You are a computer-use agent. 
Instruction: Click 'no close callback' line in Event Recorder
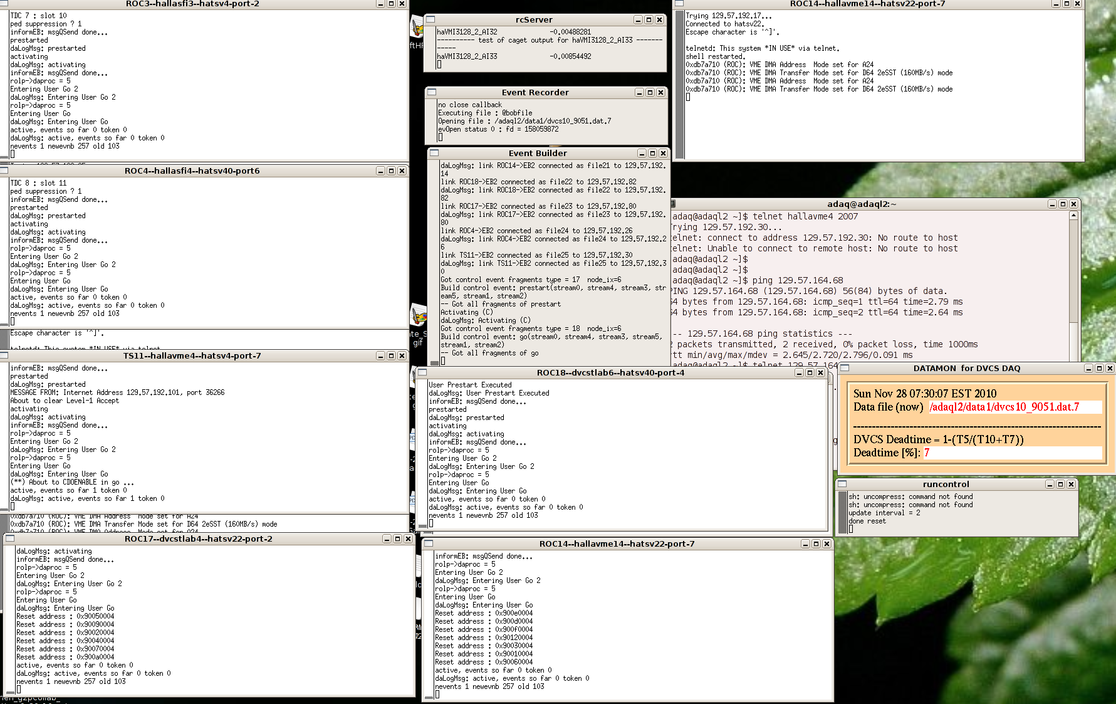470,105
